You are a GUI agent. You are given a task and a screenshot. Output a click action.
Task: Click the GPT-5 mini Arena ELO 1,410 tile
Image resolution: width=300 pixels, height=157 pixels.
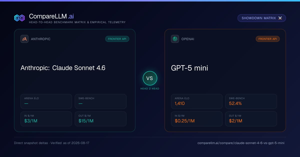pyautogui.click(x=197, y=101)
